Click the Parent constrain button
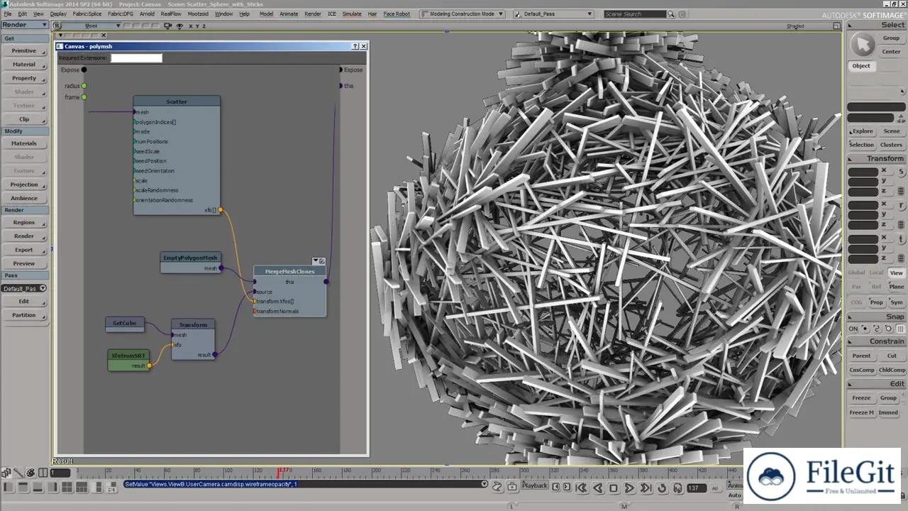 point(861,356)
